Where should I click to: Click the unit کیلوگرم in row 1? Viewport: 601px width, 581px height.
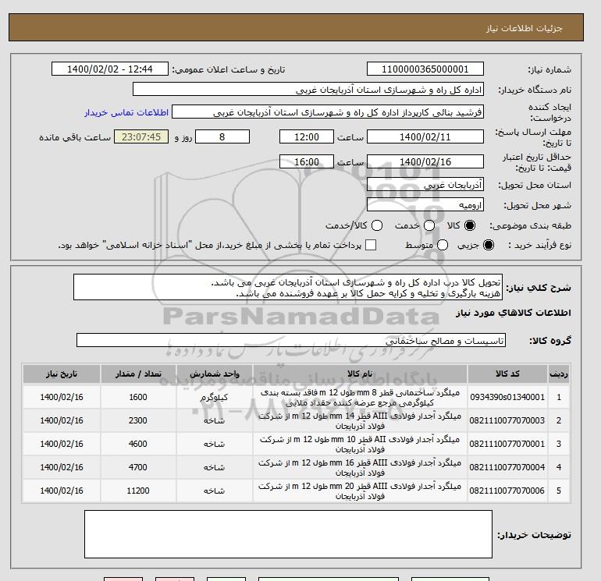point(214,398)
